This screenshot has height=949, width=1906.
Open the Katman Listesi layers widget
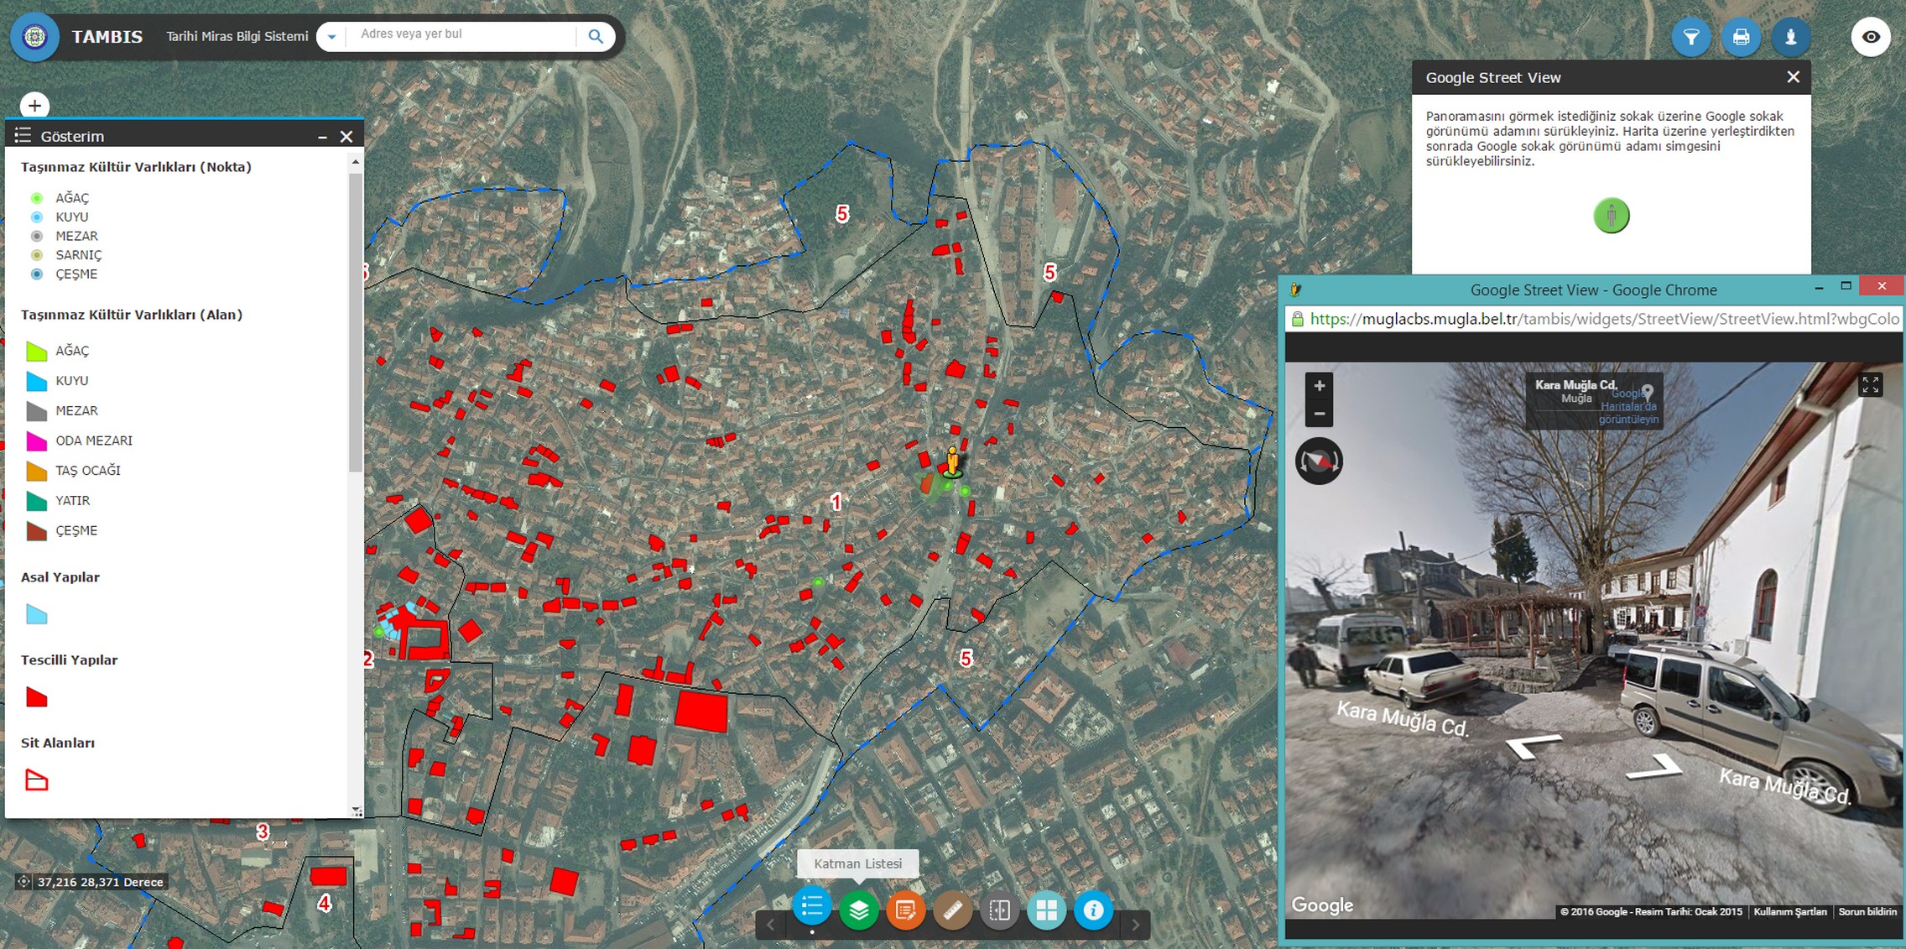pyautogui.click(x=858, y=910)
